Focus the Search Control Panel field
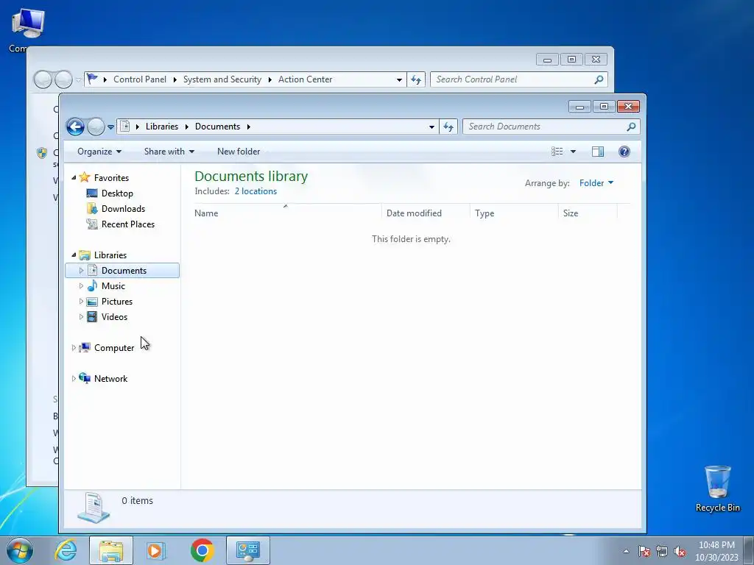754x565 pixels. (x=519, y=79)
